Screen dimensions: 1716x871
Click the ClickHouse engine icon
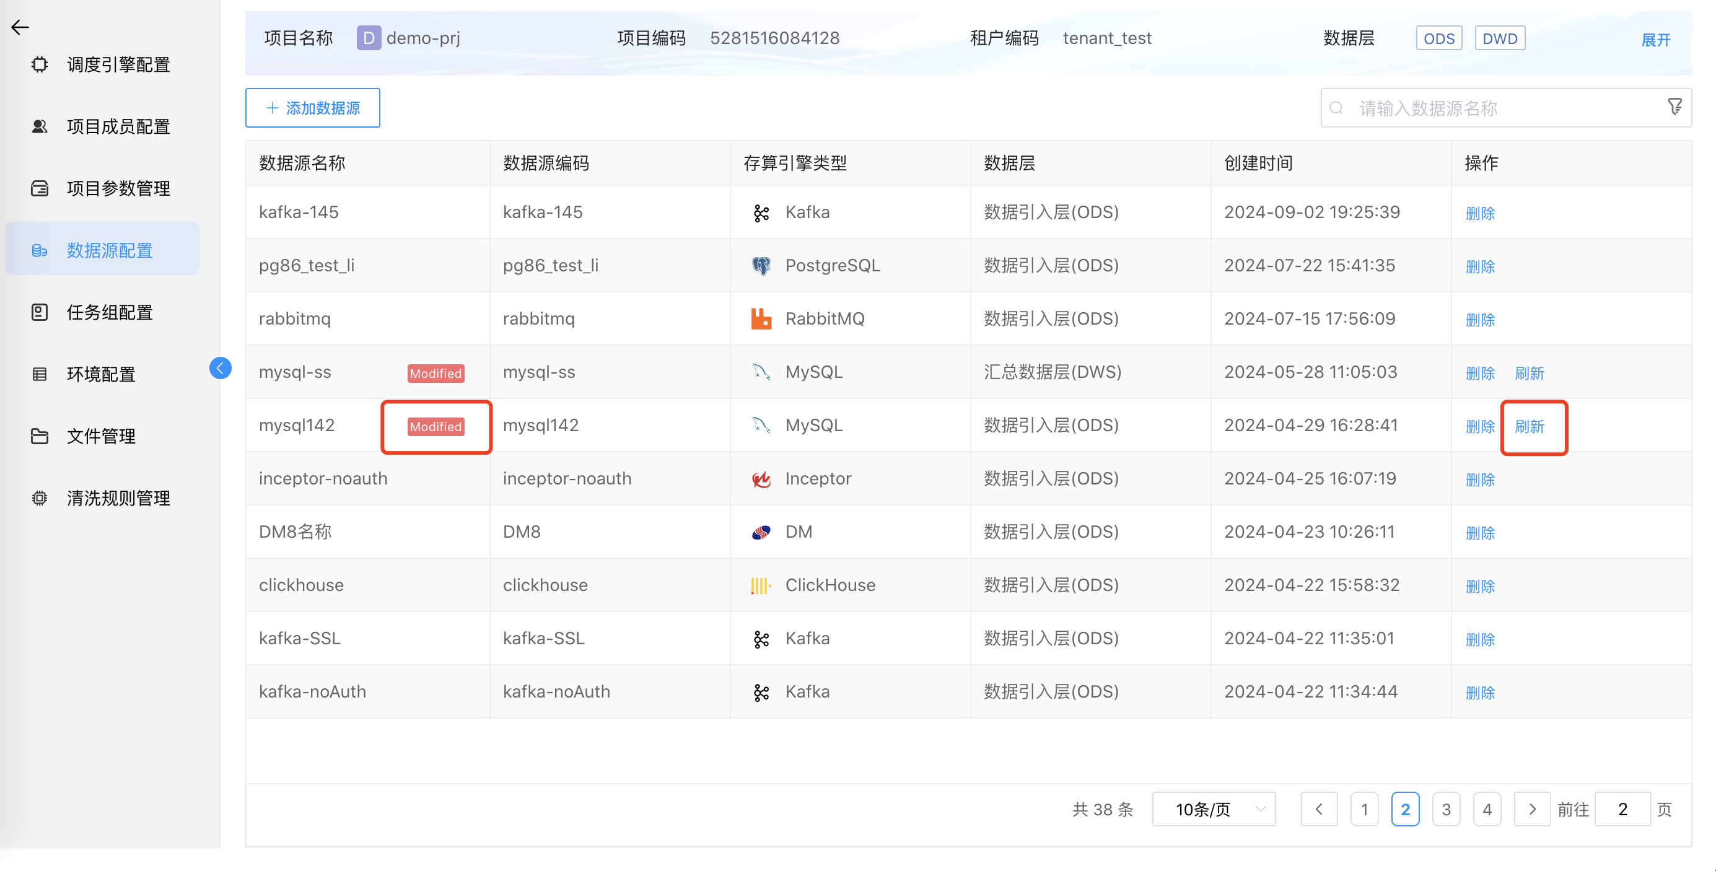click(761, 585)
